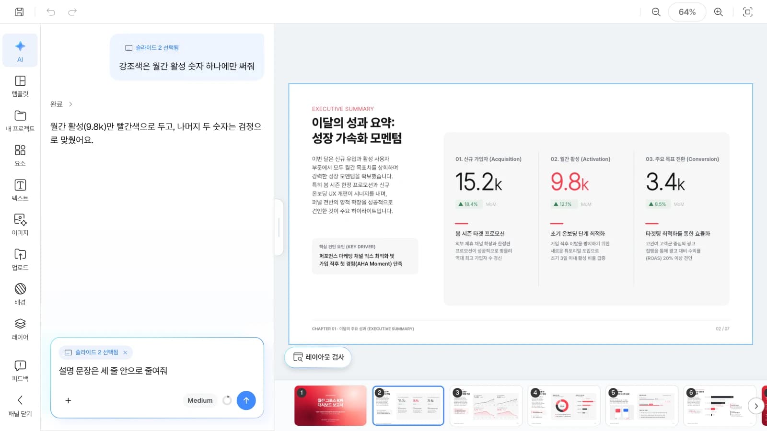Open the 레이어 layers panel
This screenshot has width=767, height=431.
pyautogui.click(x=20, y=329)
